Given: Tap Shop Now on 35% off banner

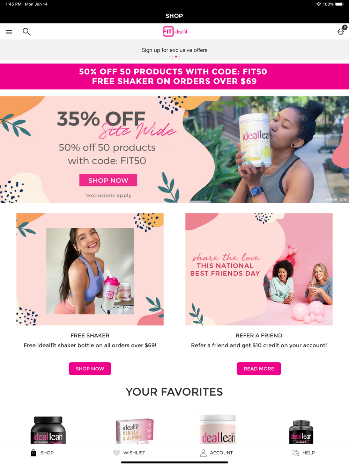Looking at the screenshot, I should click(x=108, y=180).
